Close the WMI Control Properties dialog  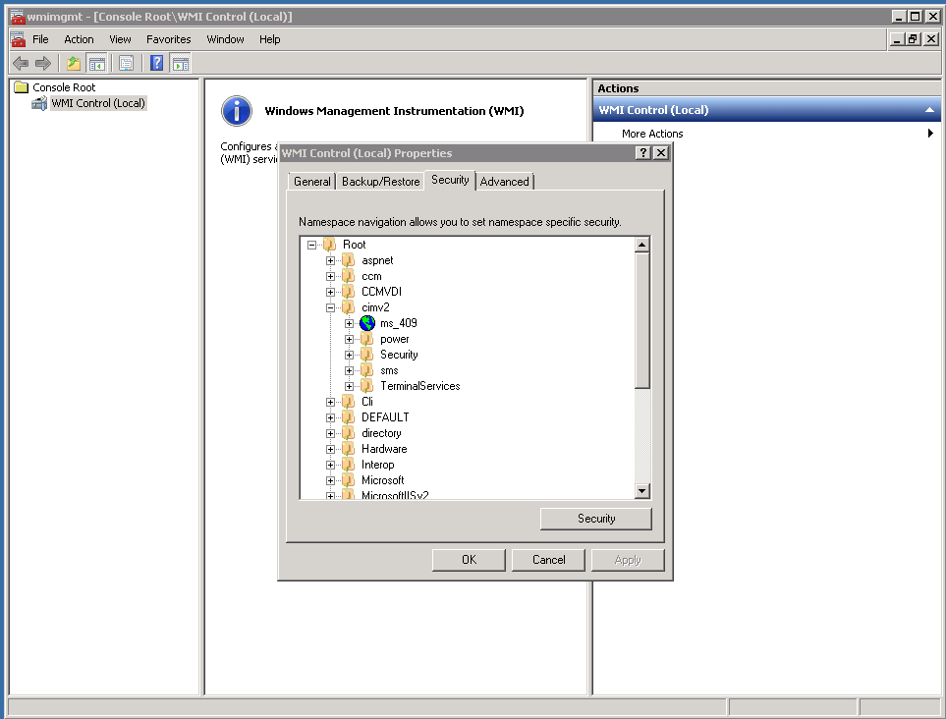coord(661,152)
